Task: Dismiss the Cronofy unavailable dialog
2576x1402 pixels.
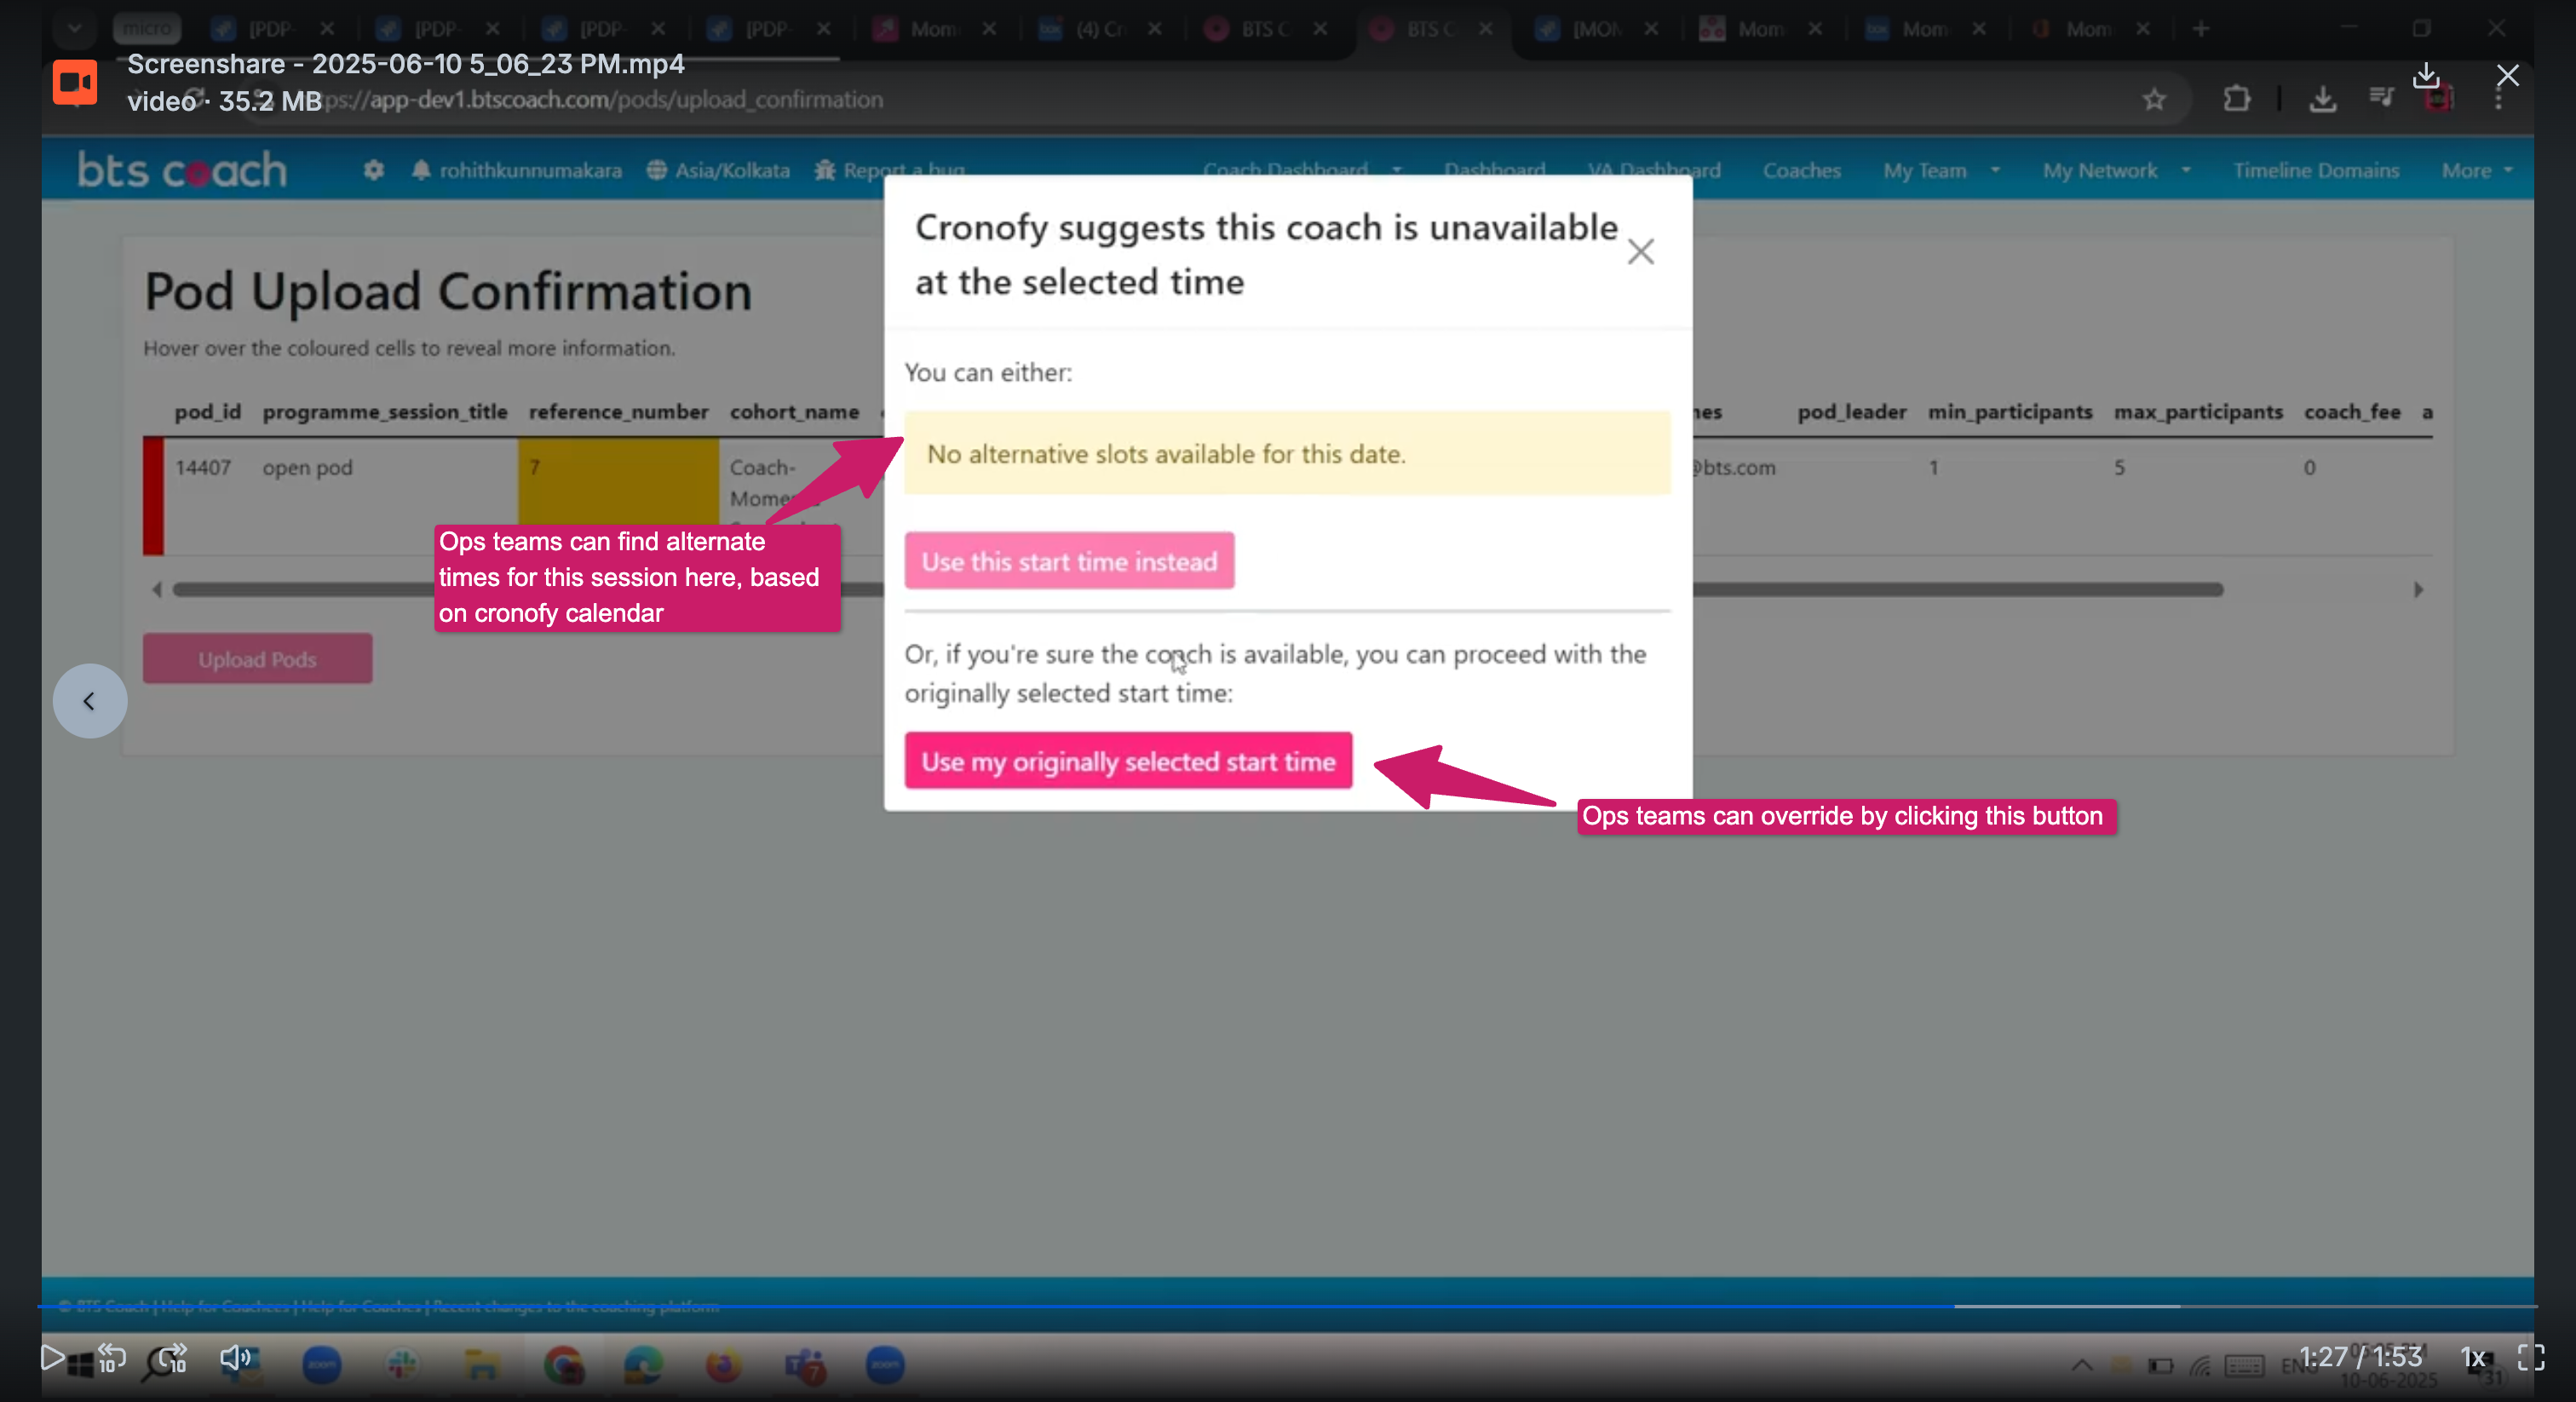Action: (1640, 252)
